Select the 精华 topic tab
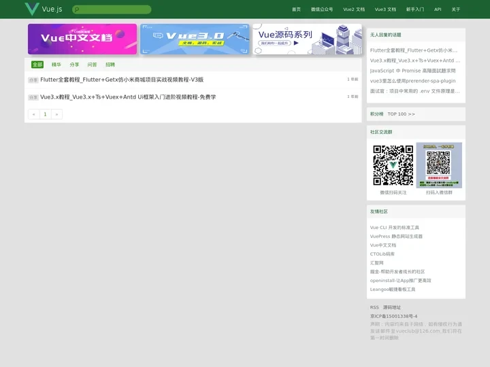The image size is (490, 367). (56, 65)
